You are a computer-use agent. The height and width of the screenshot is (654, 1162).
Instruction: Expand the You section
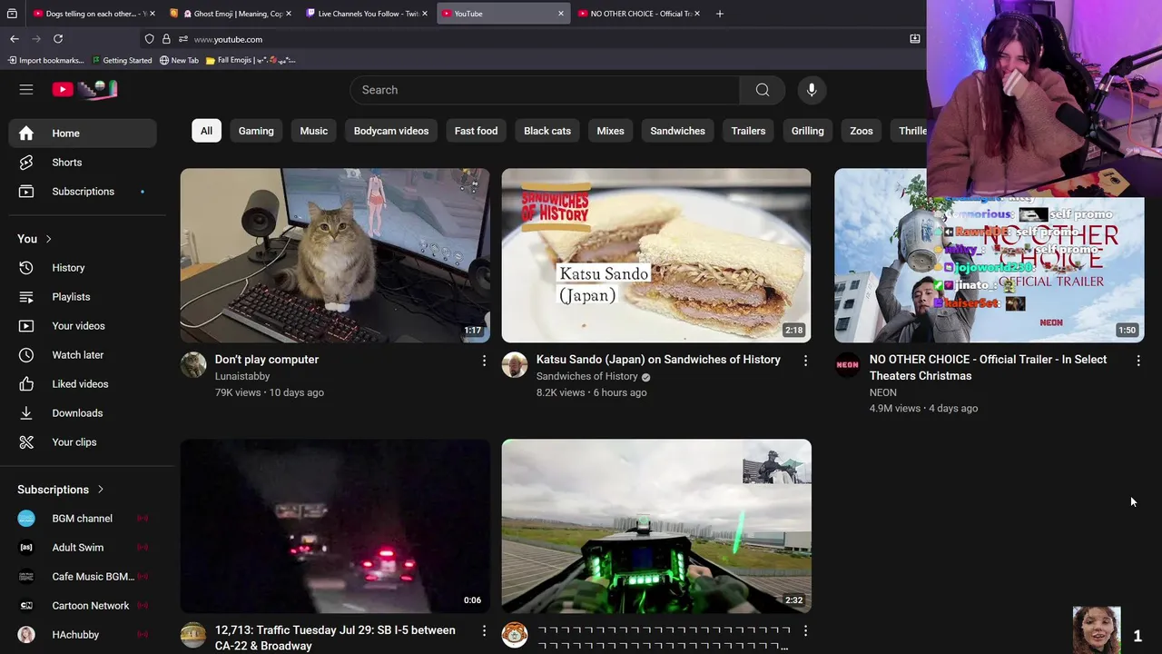pos(34,239)
